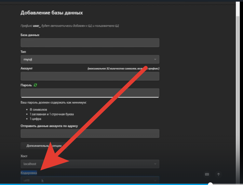The image size is (243, 185).
Task: Click the Добавление базы данных heading
Action: pos(51,13)
